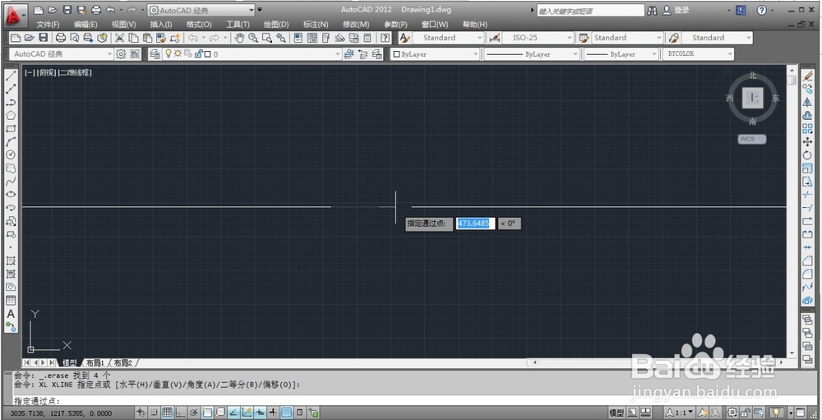This screenshot has height=420, width=822.
Task: Select the Multiline Text (A) tool
Action: pos(11,313)
